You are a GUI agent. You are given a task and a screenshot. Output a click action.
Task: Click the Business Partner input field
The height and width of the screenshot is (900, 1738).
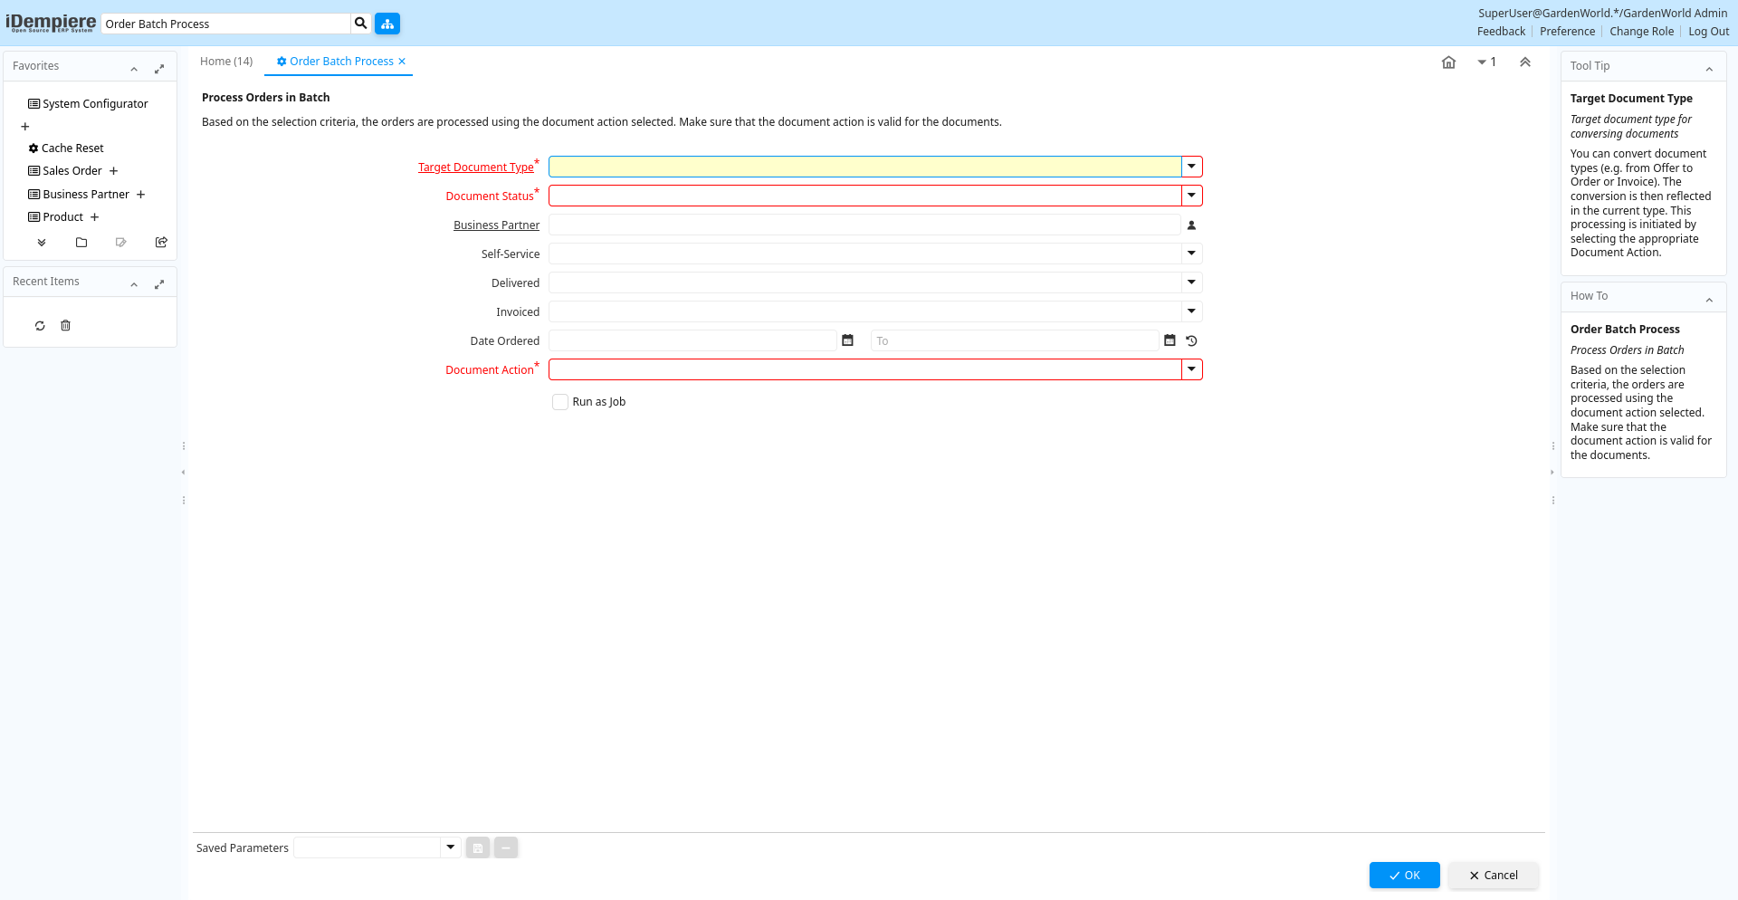click(x=864, y=225)
